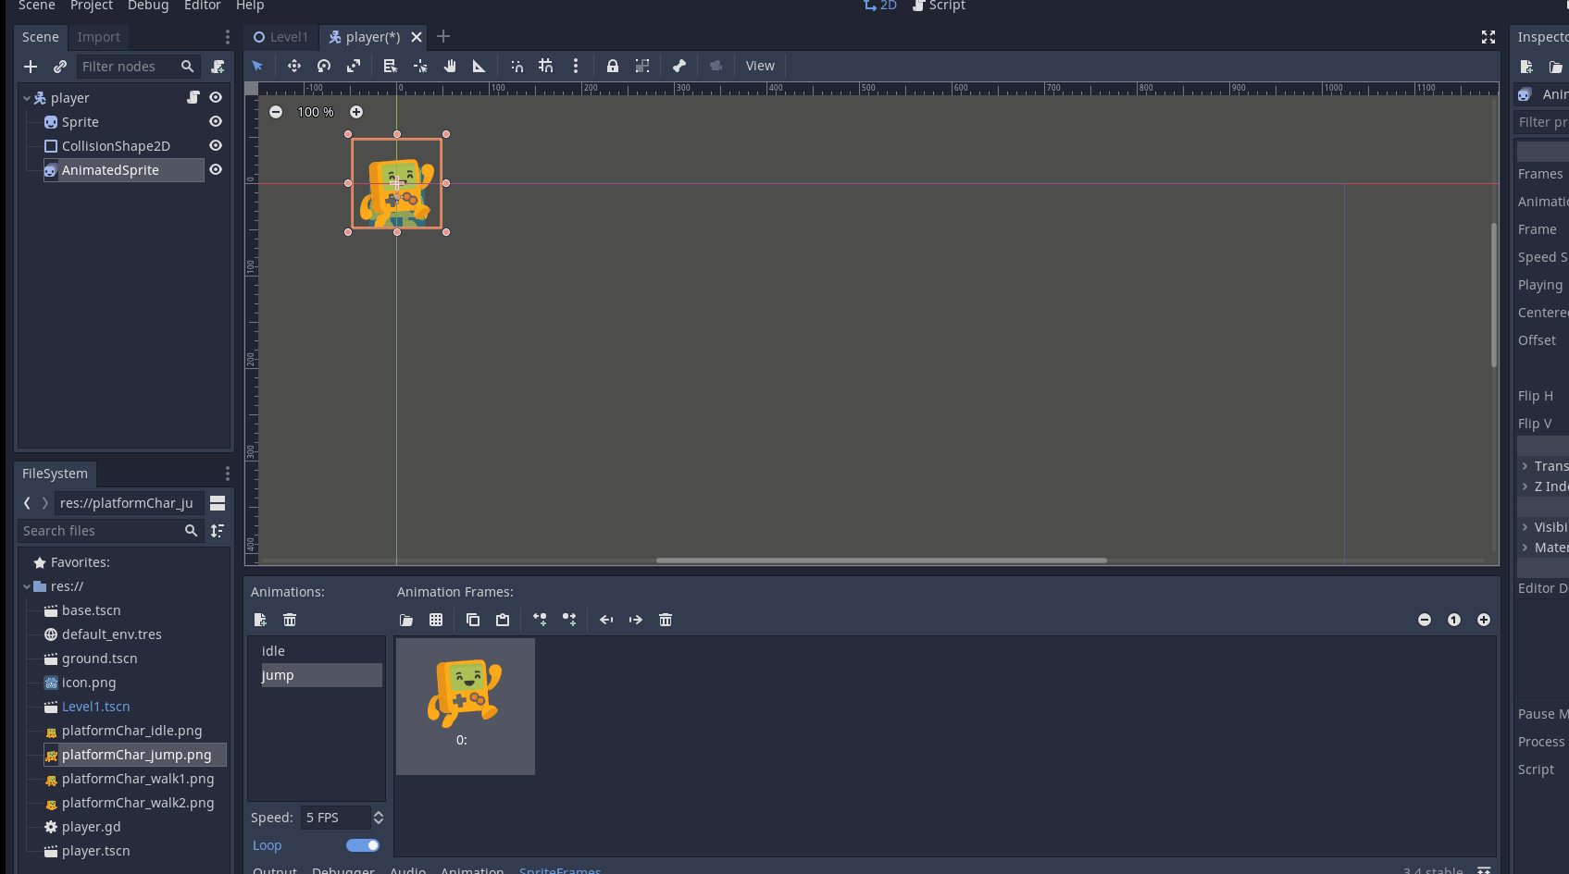Screen dimensions: 1569x874
Task: Open script attached to player node
Action: point(193,97)
